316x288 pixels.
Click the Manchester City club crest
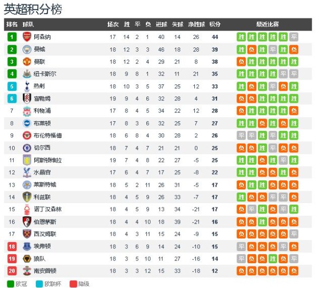click(x=27, y=50)
